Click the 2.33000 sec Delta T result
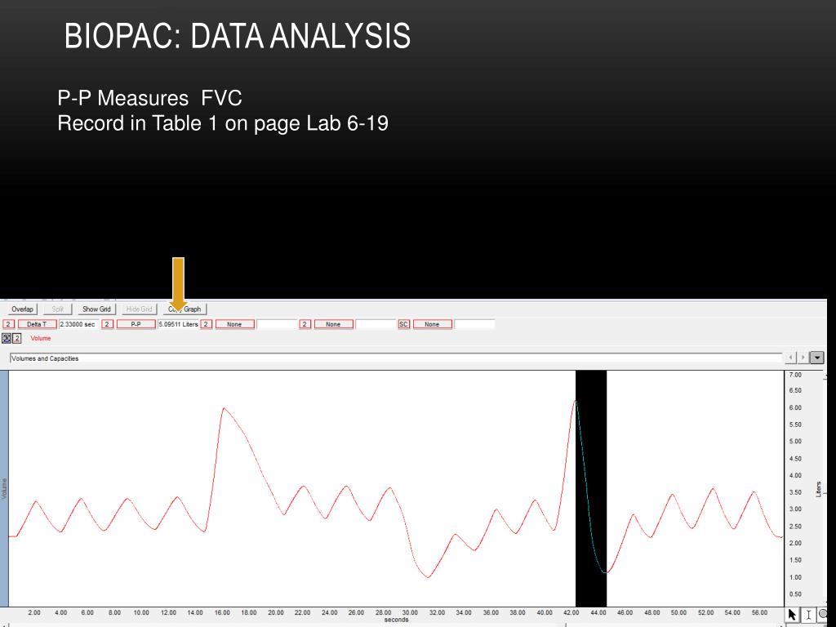The image size is (836, 627). tap(78, 324)
